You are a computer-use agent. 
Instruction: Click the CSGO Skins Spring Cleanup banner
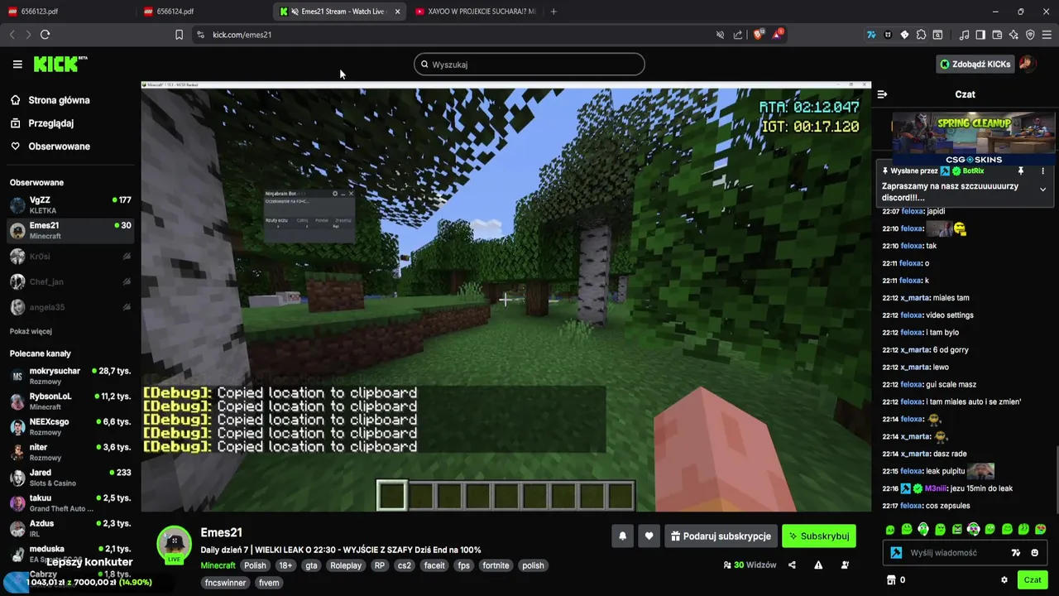pos(973,138)
